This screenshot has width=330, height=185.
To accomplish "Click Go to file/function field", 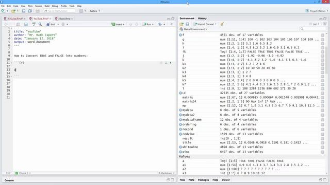I will point(59,11).
